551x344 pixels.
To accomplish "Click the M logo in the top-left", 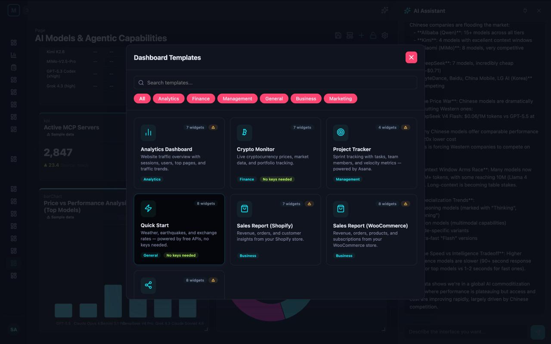I will coord(14,10).
